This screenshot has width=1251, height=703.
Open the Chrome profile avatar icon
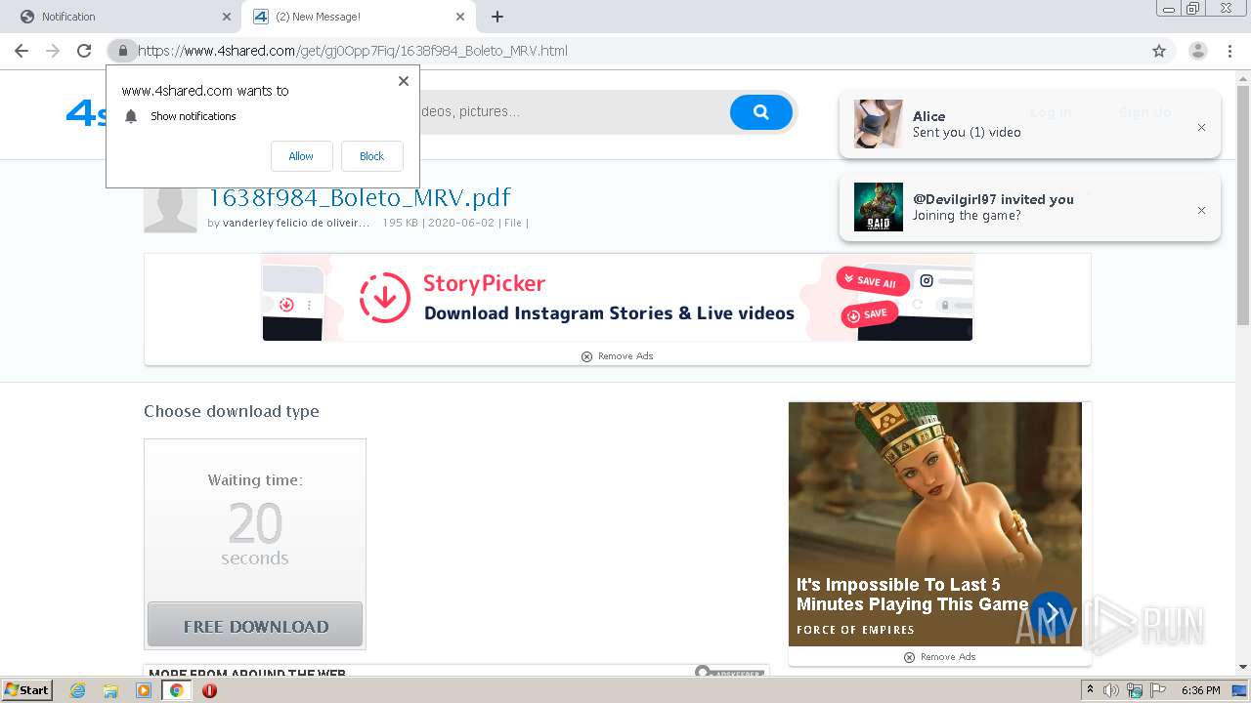[1197, 51]
